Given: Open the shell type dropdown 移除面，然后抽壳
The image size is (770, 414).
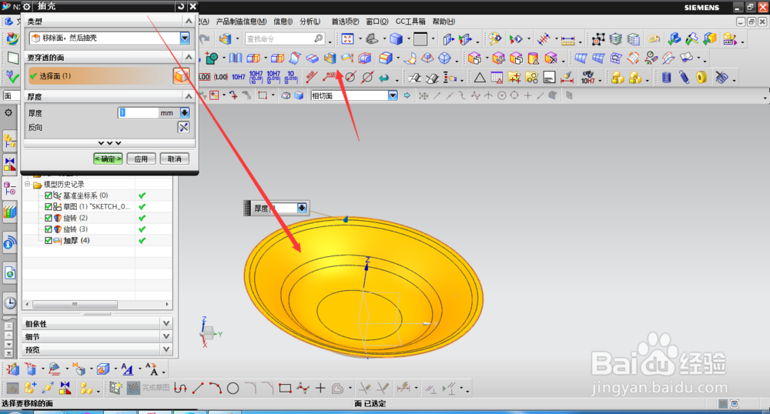Looking at the screenshot, I should click(x=185, y=38).
